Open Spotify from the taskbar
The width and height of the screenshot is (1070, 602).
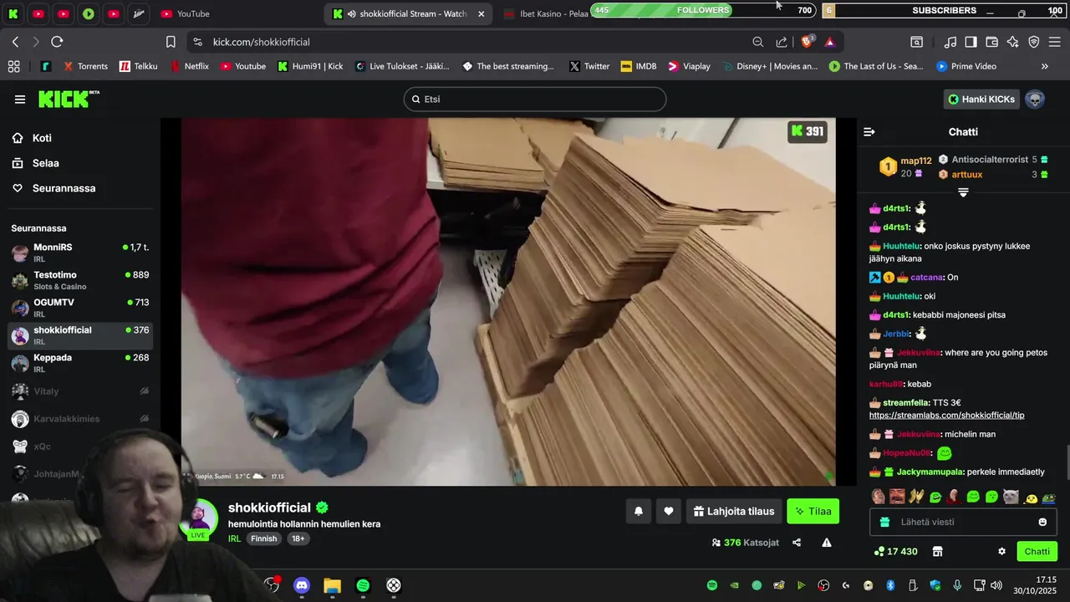coord(363,585)
